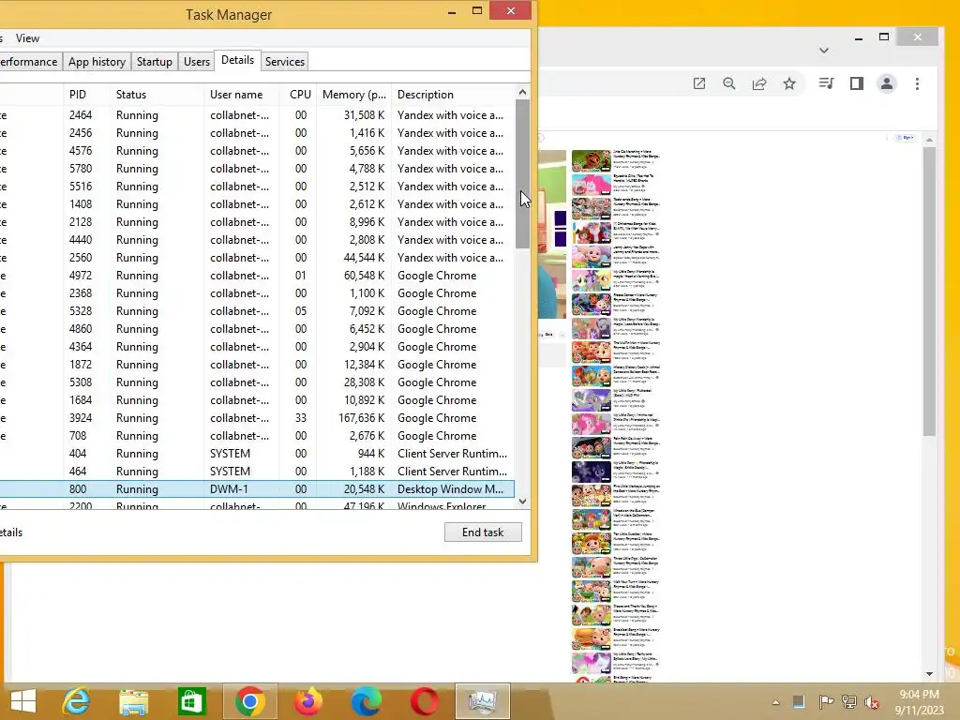Open Chrome media control icon

(x=827, y=83)
